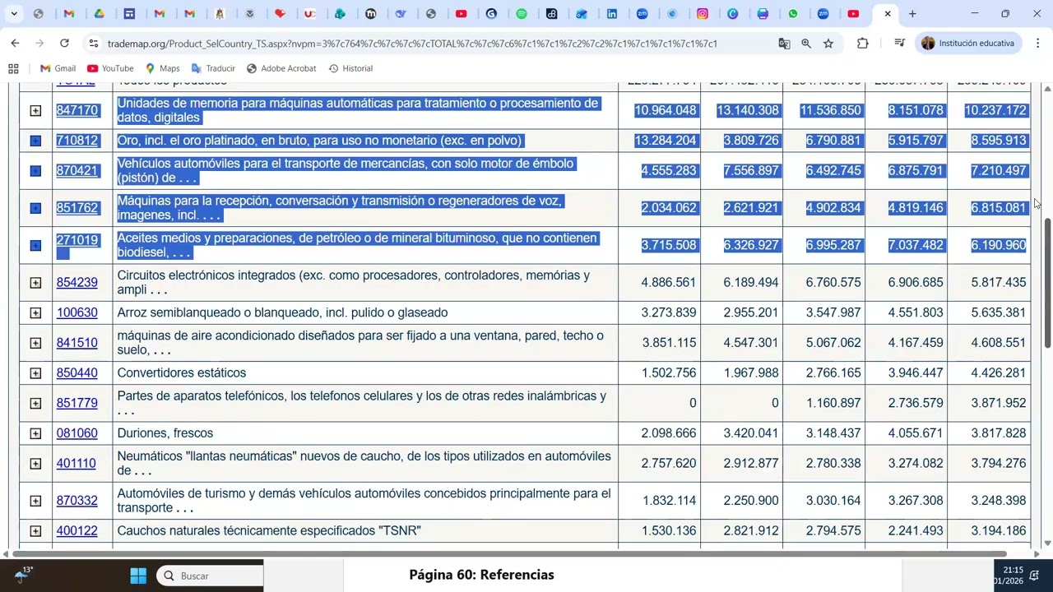This screenshot has width=1053, height=592.
Task: Open the Historial bookmark
Action: (x=350, y=68)
